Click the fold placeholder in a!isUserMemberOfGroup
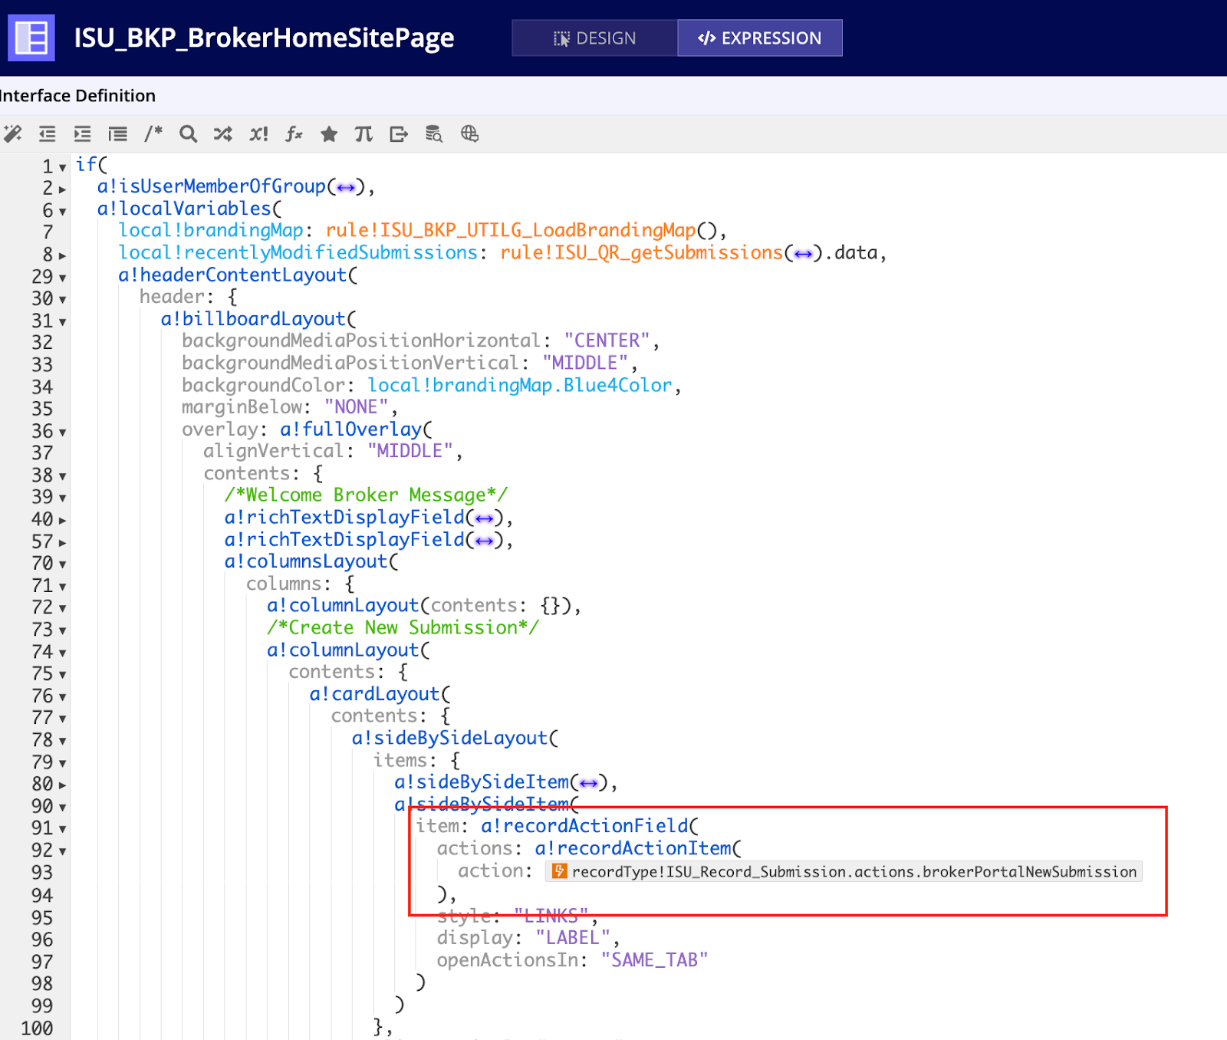Viewport: 1227px width, 1040px height. tap(346, 188)
